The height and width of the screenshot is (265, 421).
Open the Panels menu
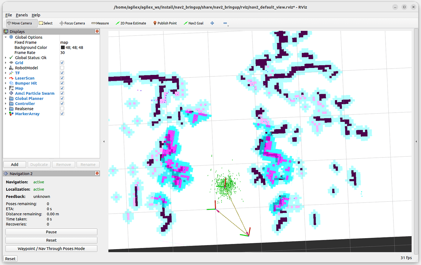(x=22, y=15)
